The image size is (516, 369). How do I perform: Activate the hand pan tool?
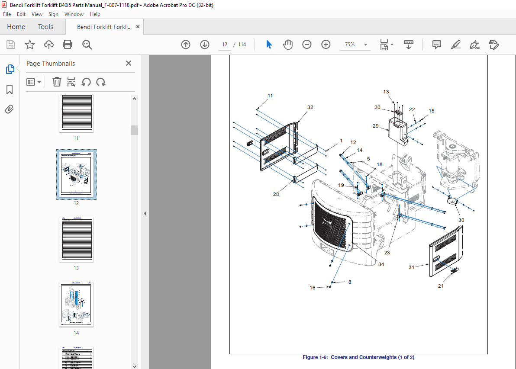tap(287, 45)
